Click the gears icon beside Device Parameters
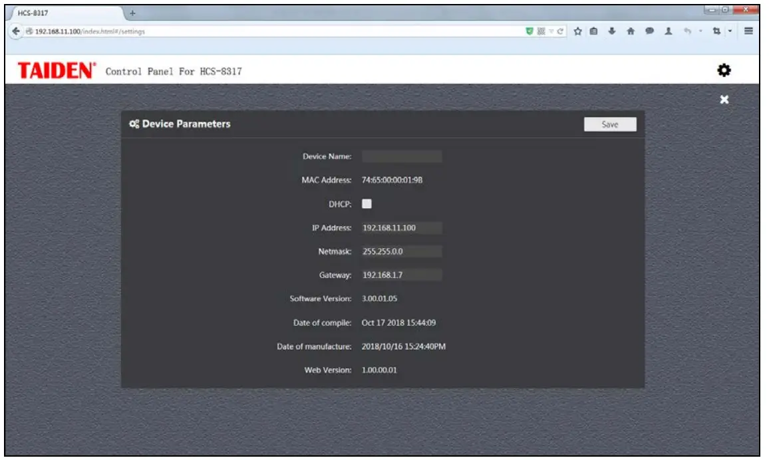The height and width of the screenshot is (460, 769). (134, 124)
